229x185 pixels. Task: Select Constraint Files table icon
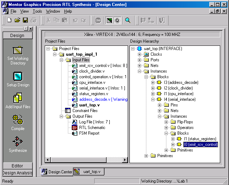pyautogui.click(x=68, y=111)
